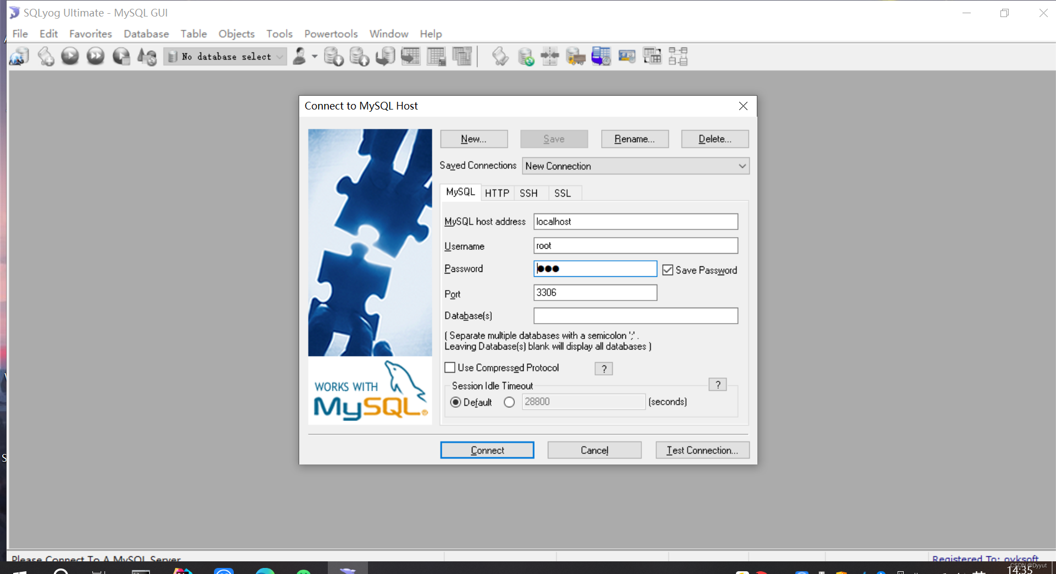Click the Username input field

636,246
